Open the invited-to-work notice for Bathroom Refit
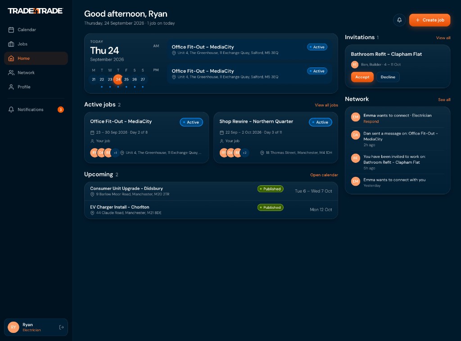This screenshot has height=341, width=461. pyautogui.click(x=398, y=162)
